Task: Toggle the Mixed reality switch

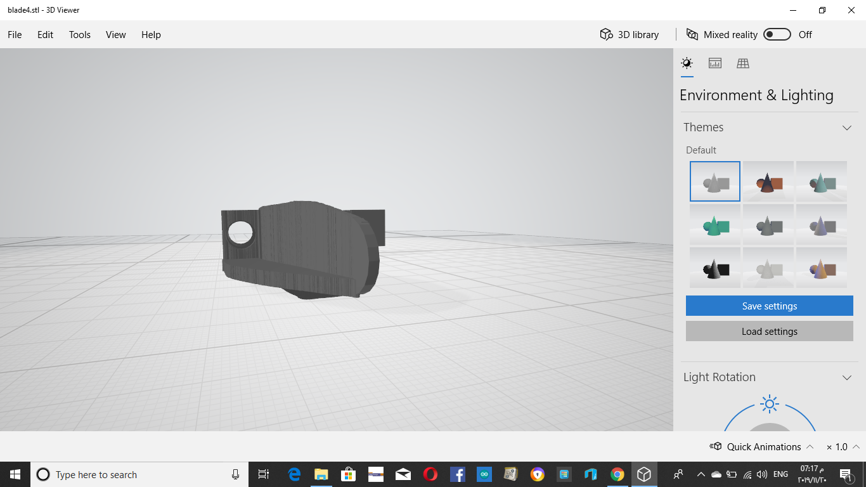Action: 777,34
